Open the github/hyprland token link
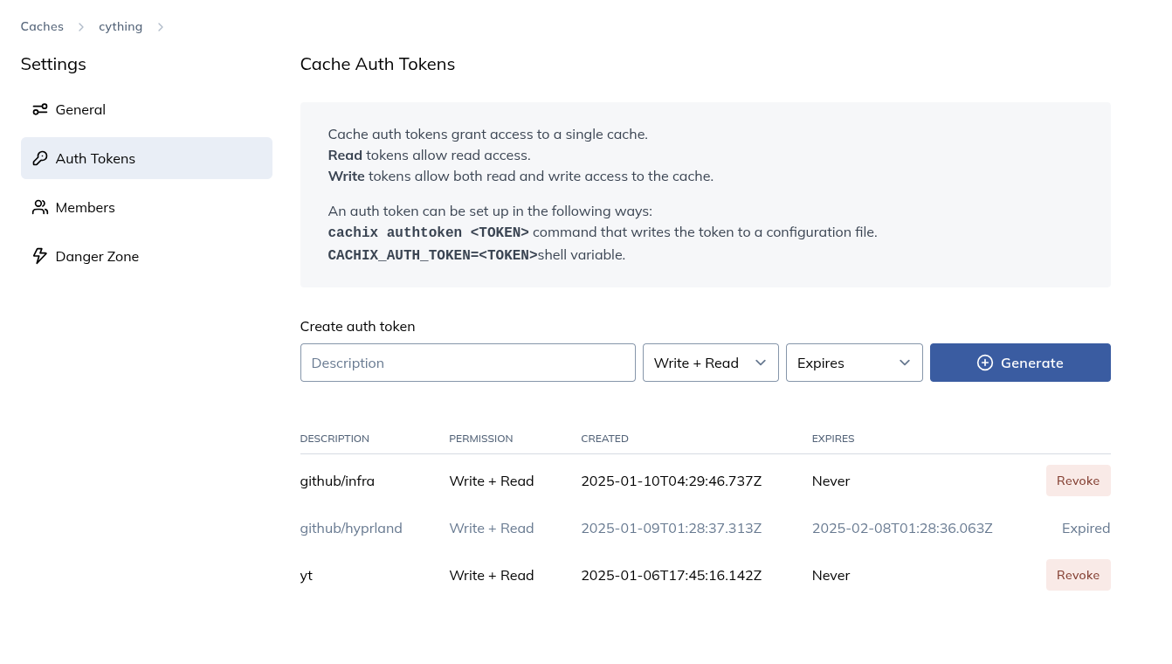This screenshot has width=1172, height=664. [x=351, y=528]
